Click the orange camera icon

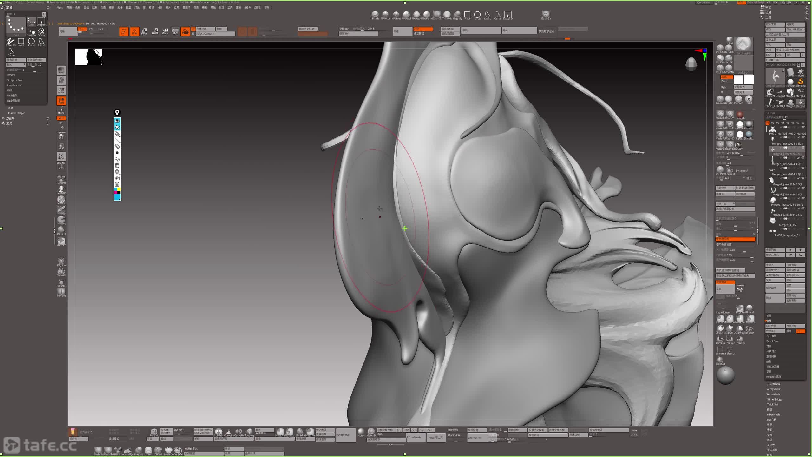185,31
